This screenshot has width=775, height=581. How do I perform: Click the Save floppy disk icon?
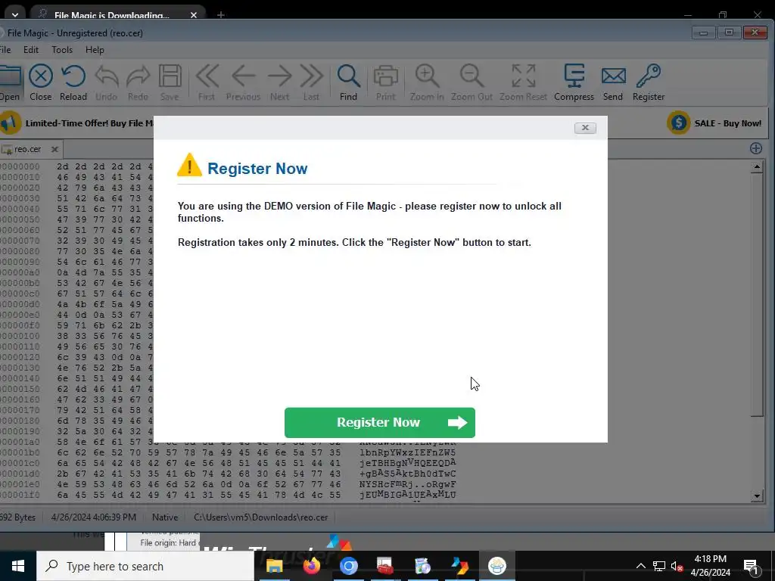point(170,82)
